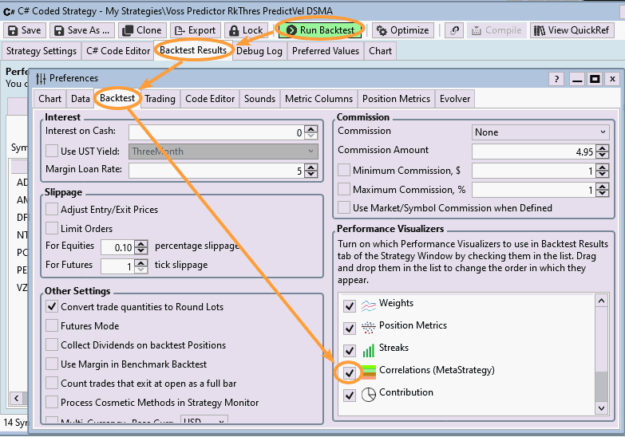625x437 pixels.
Task: Open the Optimize gear button
Action: pyautogui.click(x=402, y=30)
